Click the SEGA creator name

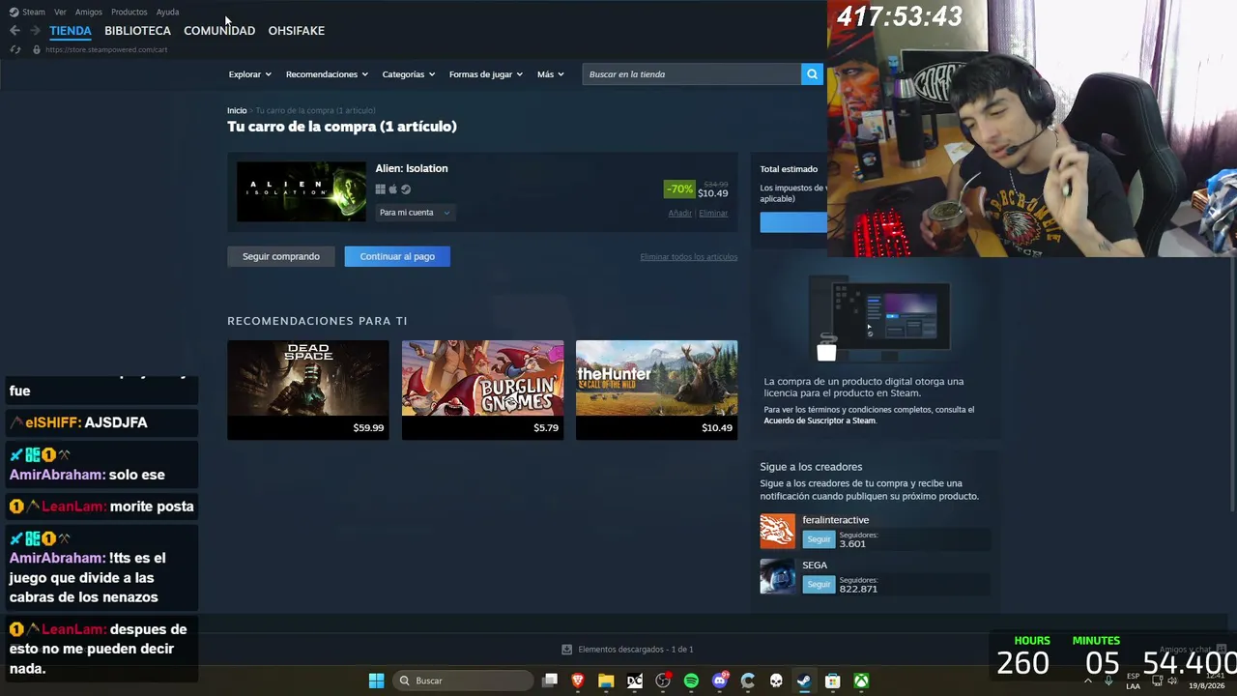815,565
